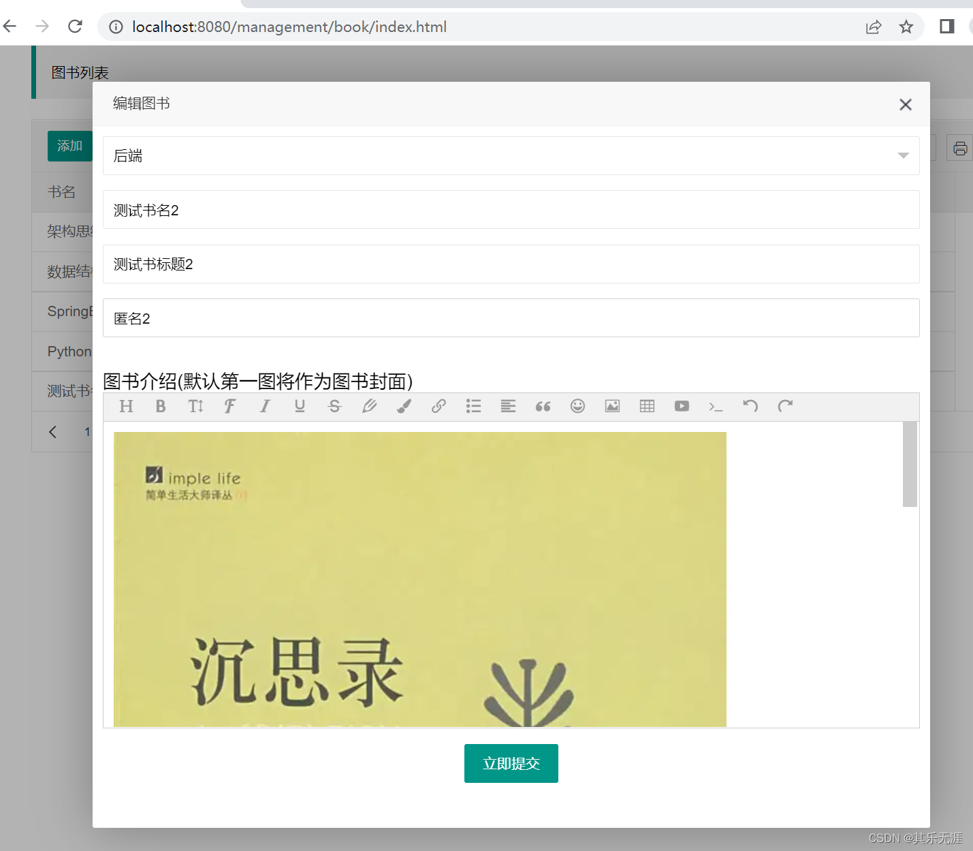This screenshot has width=973, height=851.
Task: Open text alignment options
Action: 508,407
